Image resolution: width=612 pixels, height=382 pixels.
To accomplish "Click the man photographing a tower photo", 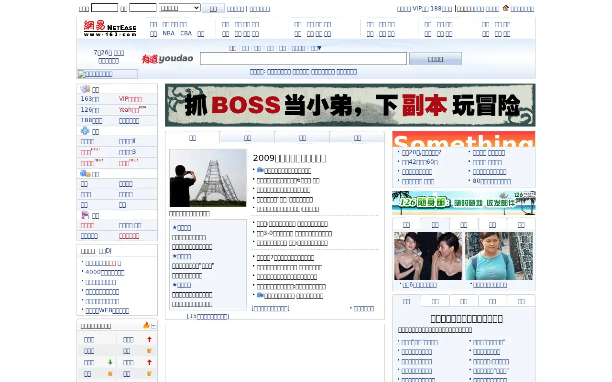I will tap(208, 178).
